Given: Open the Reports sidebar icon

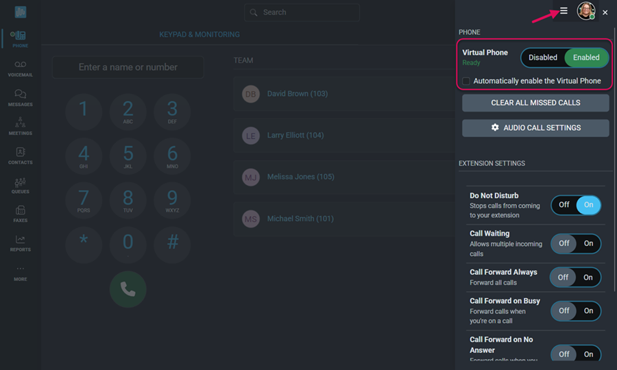Looking at the screenshot, I should tap(20, 243).
